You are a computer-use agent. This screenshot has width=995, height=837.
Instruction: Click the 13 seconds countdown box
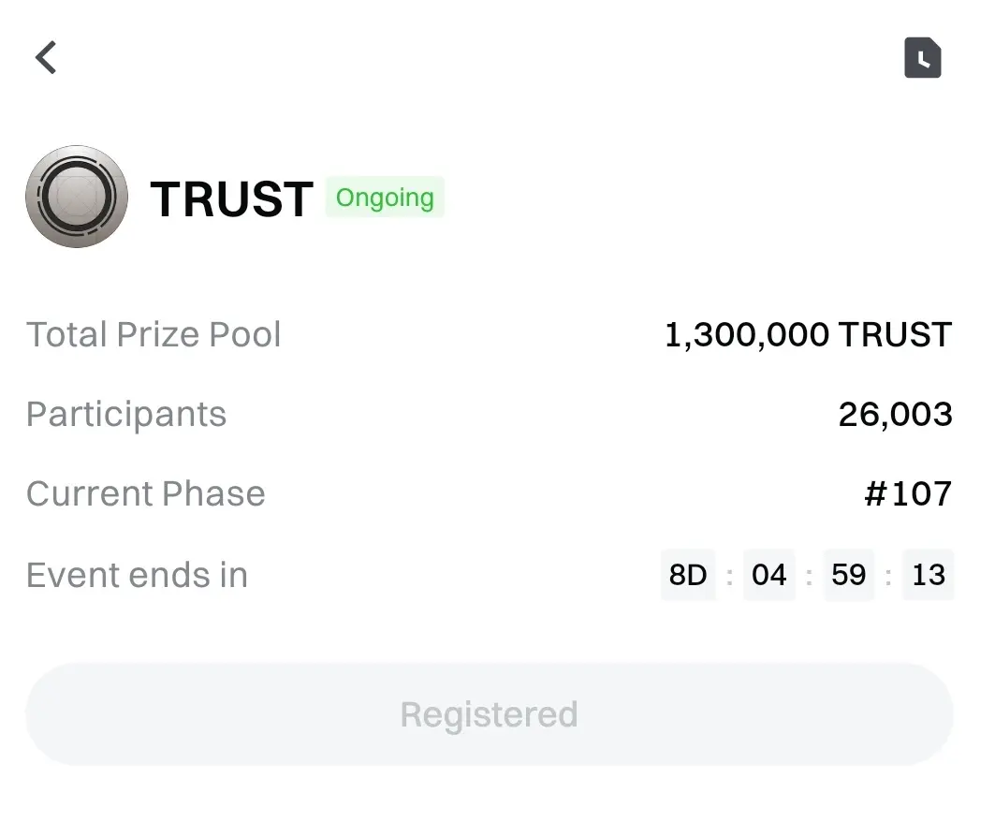[928, 575]
